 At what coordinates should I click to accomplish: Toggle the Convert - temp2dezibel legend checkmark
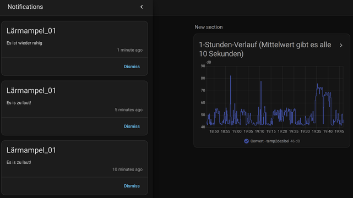[246, 141]
